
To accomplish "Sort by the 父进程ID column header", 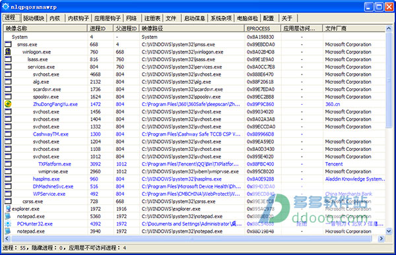I will click(x=126, y=28).
